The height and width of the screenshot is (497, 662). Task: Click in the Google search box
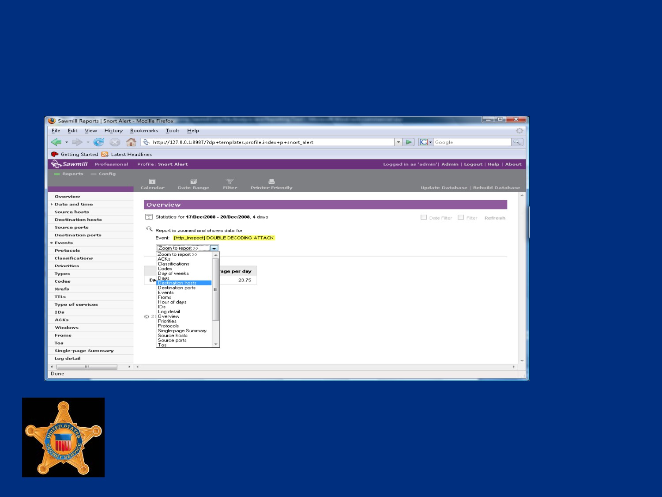[x=472, y=142]
